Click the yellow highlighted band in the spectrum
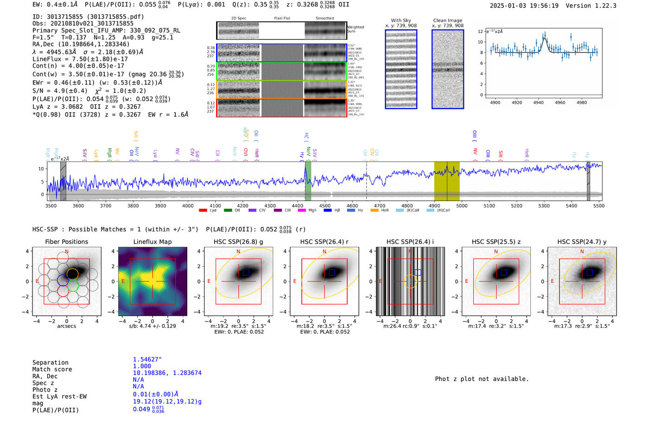This screenshot has width=649, height=442. coord(447,181)
